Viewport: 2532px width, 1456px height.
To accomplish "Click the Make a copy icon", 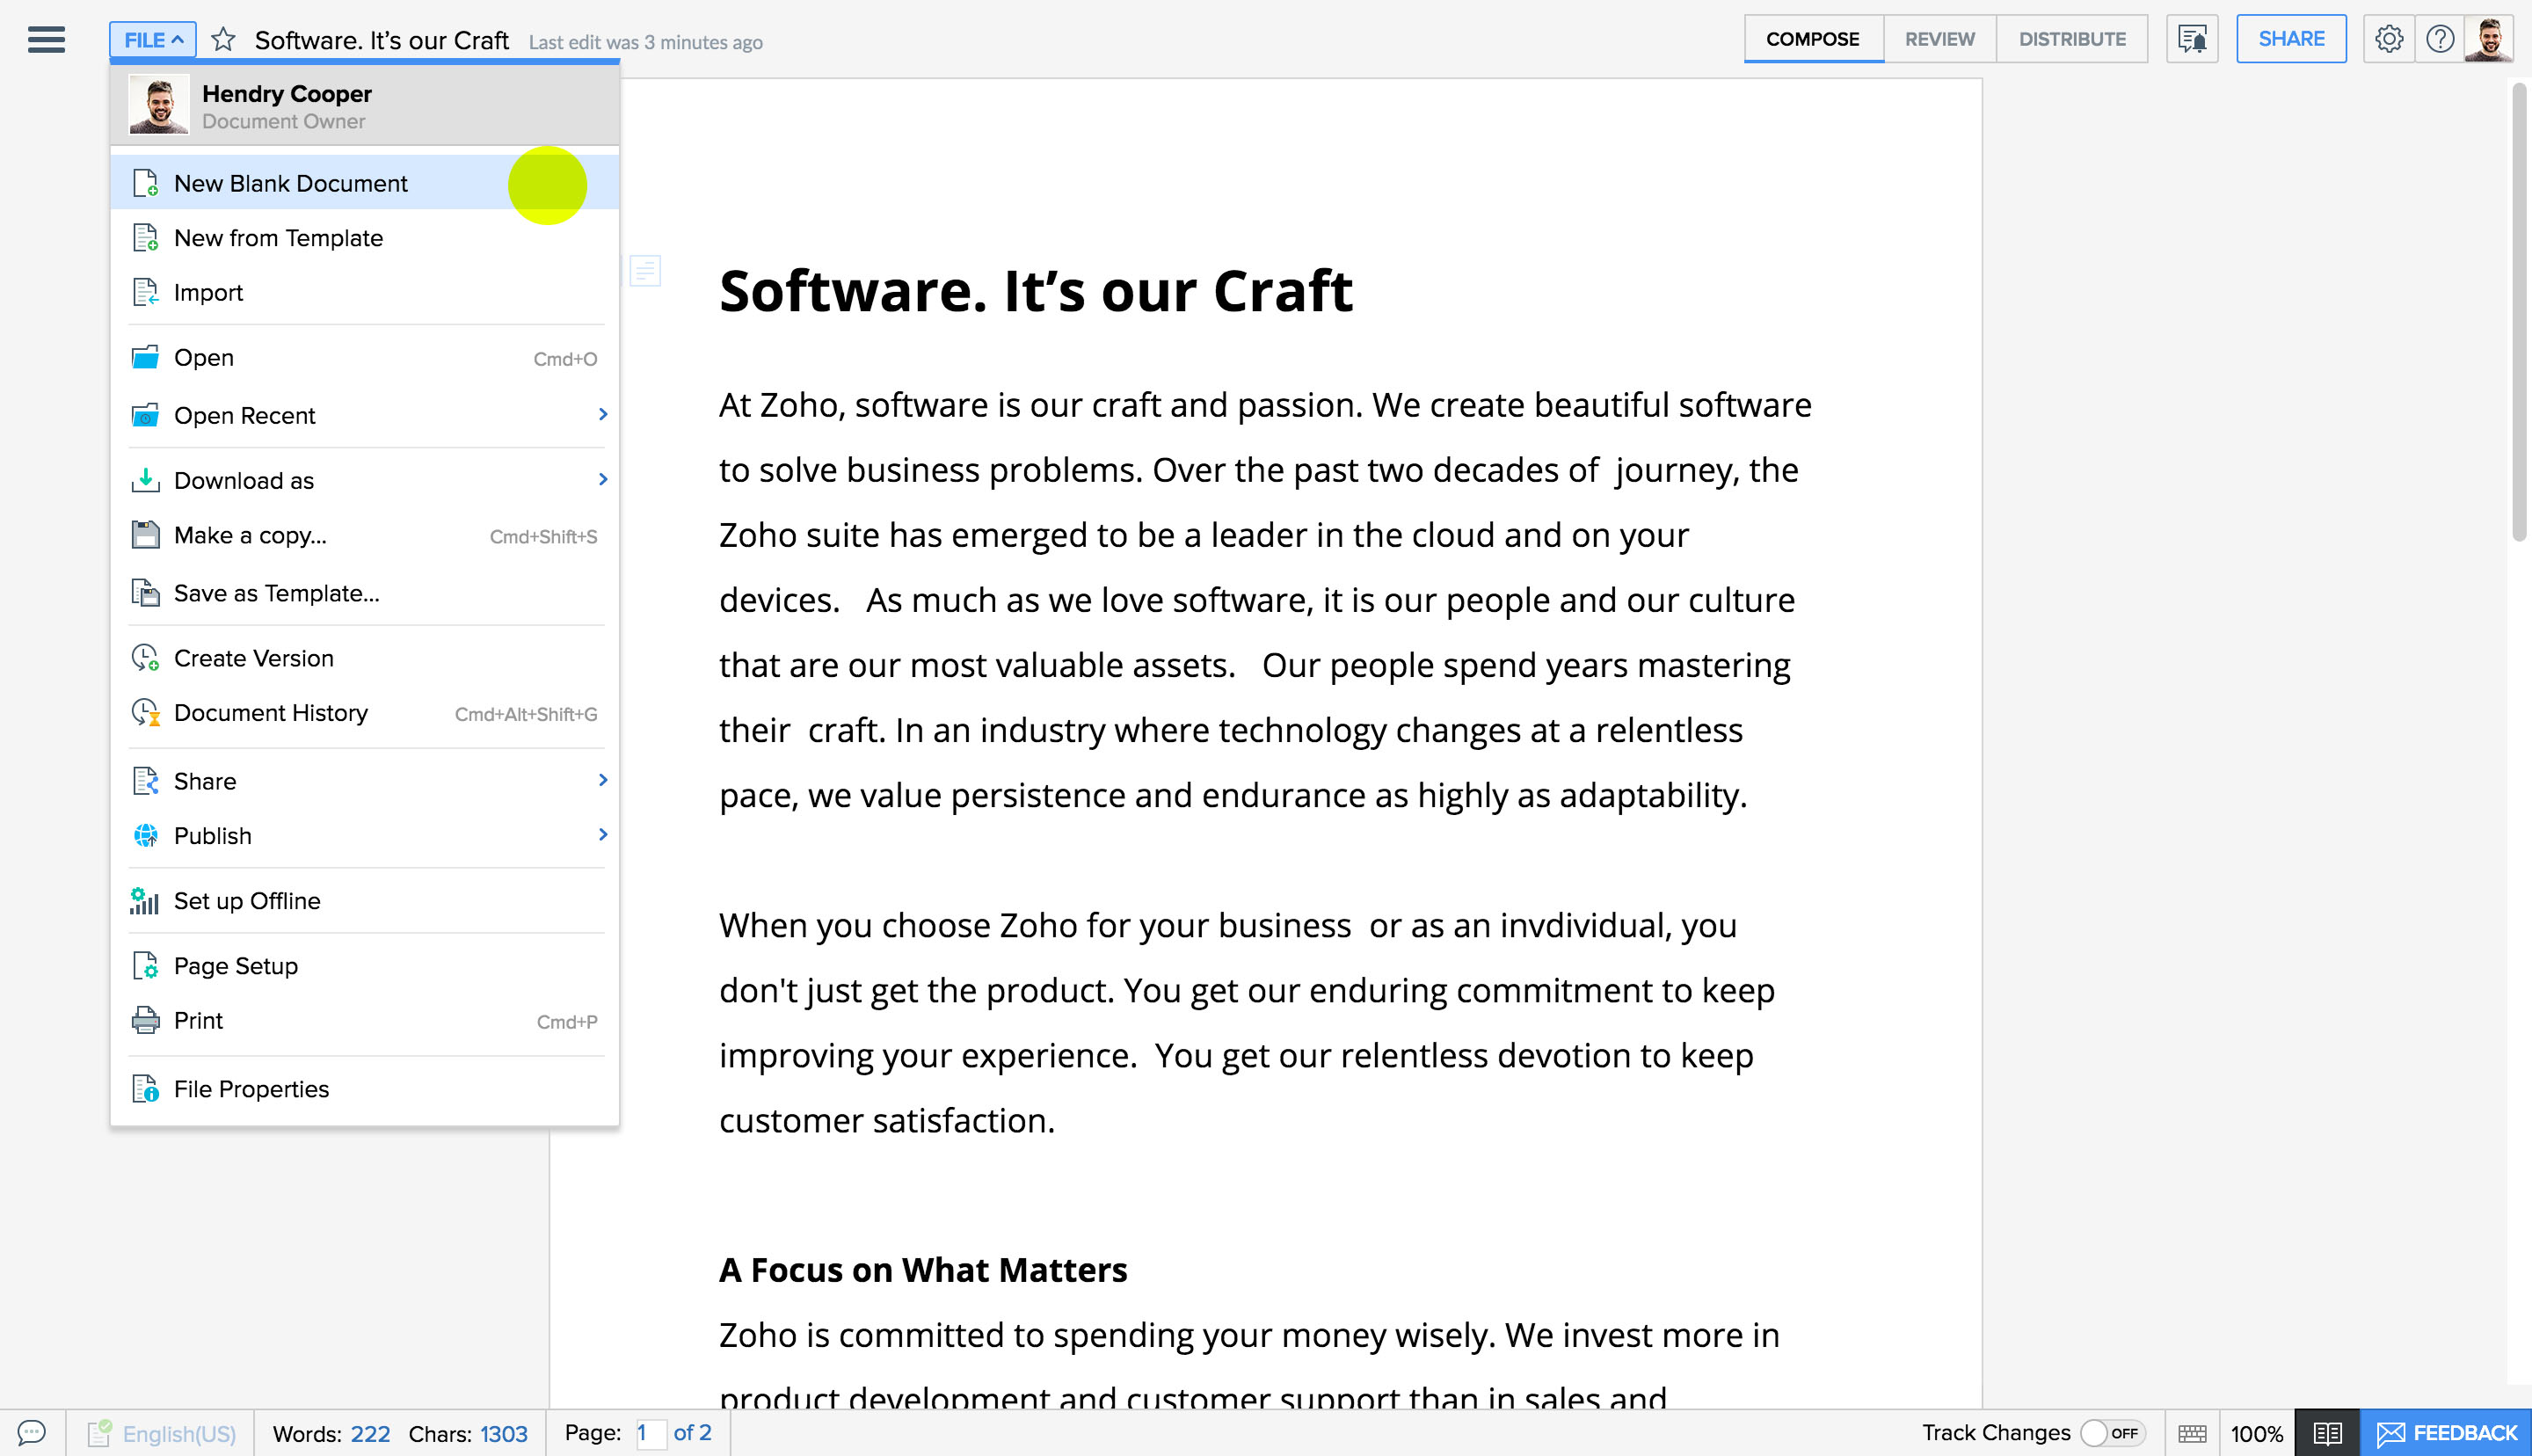I will pos(144,534).
